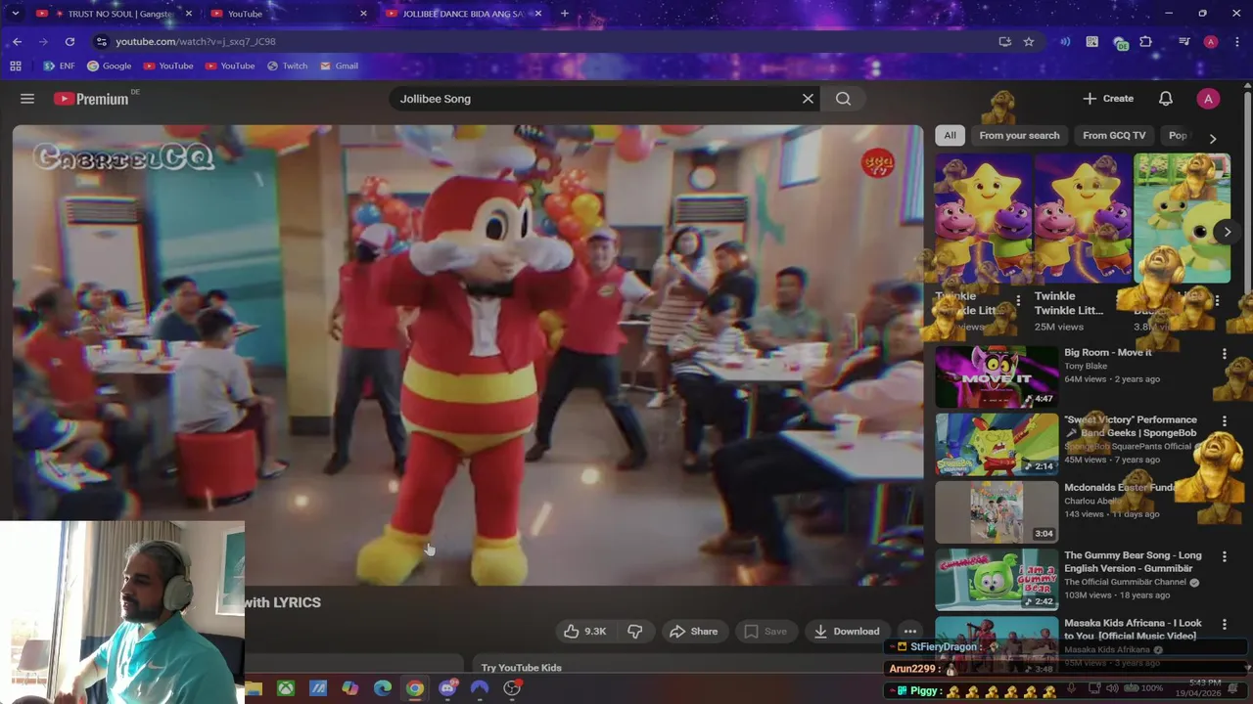The image size is (1253, 704).
Task: Open the Gummy Bear Song thumbnail
Action: point(997,580)
